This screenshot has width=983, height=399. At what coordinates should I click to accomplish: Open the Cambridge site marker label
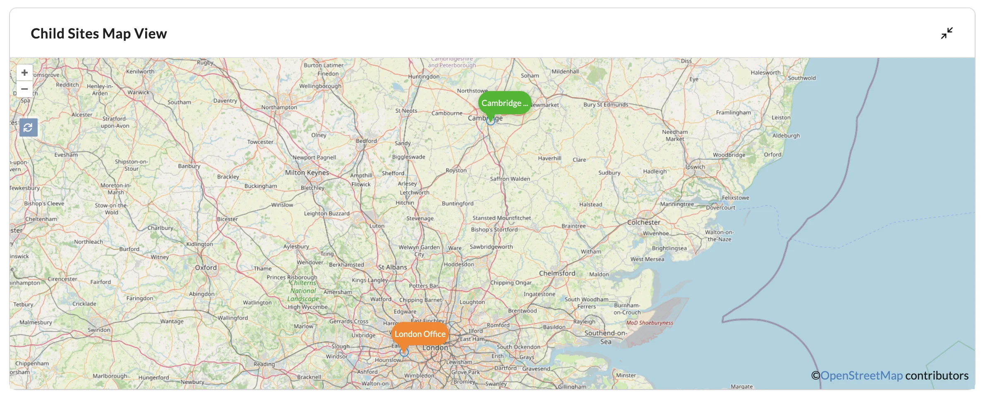pyautogui.click(x=504, y=103)
